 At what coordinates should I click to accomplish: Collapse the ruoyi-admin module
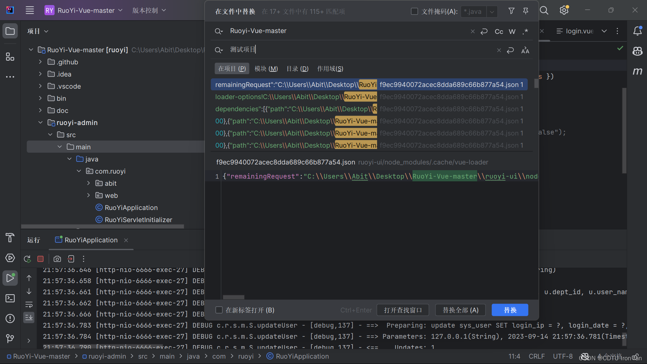pos(40,123)
